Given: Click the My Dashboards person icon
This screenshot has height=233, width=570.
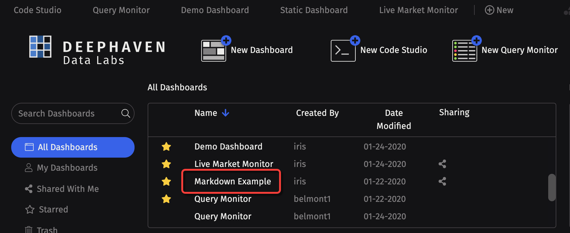Looking at the screenshot, I should pyautogui.click(x=29, y=168).
